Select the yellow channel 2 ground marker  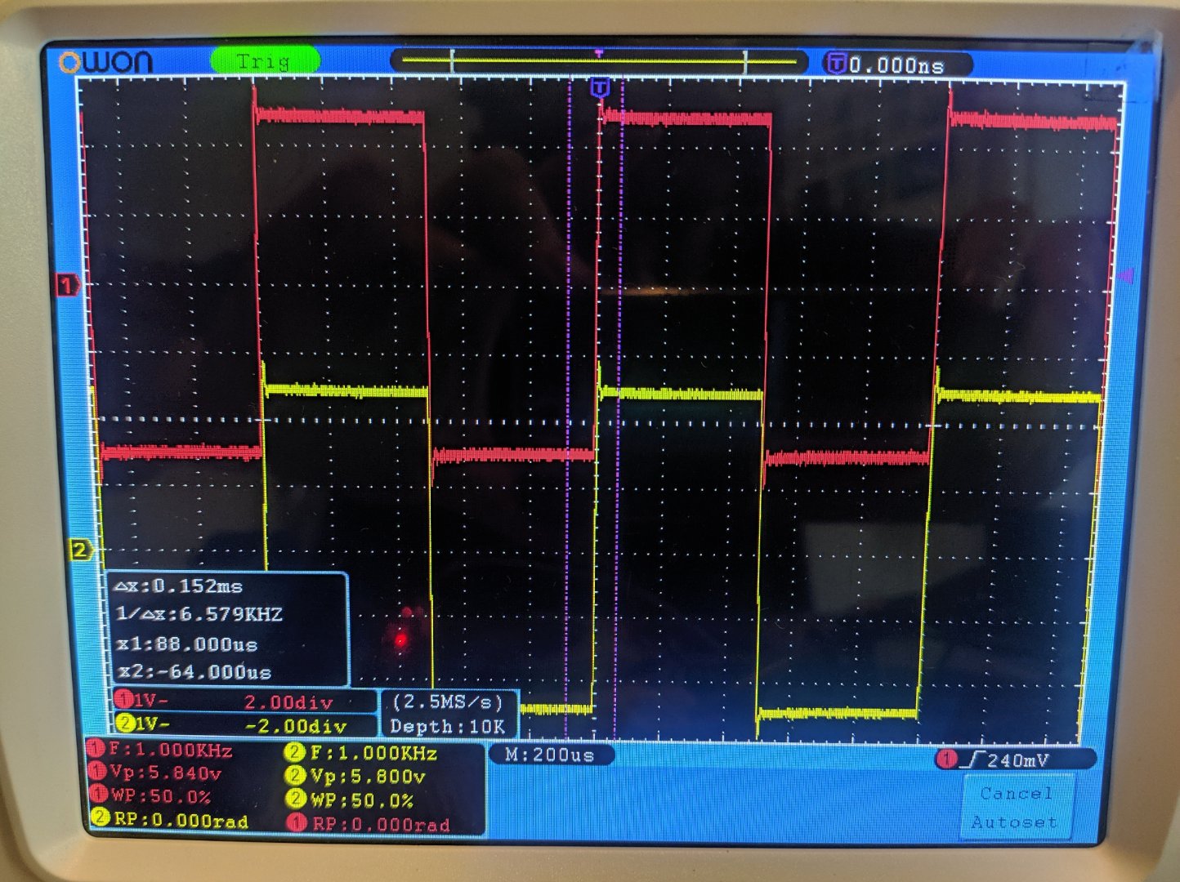(x=79, y=550)
